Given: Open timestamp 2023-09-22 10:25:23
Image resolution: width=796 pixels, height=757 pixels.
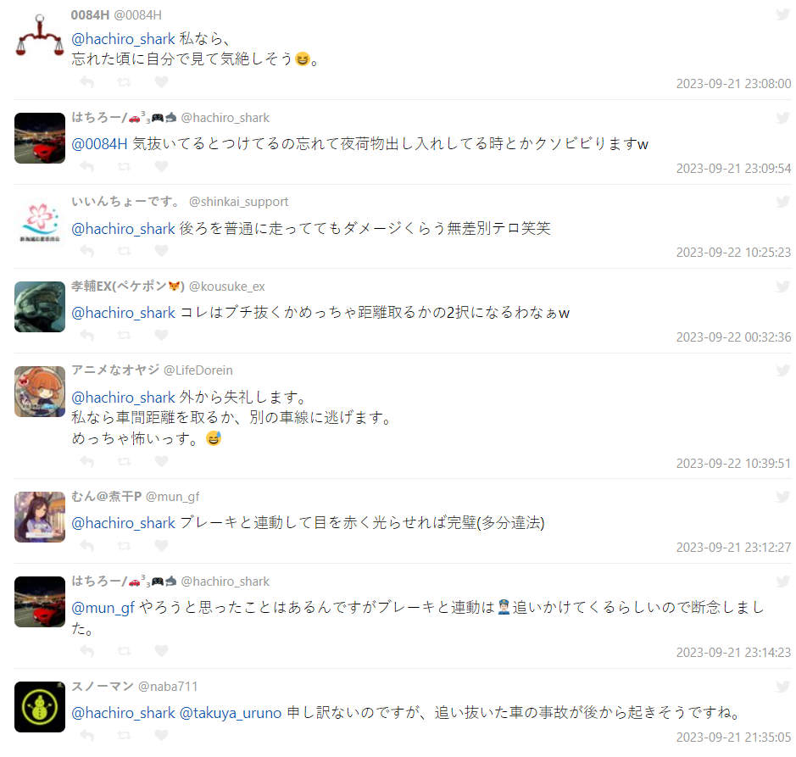Looking at the screenshot, I should click(x=733, y=253).
